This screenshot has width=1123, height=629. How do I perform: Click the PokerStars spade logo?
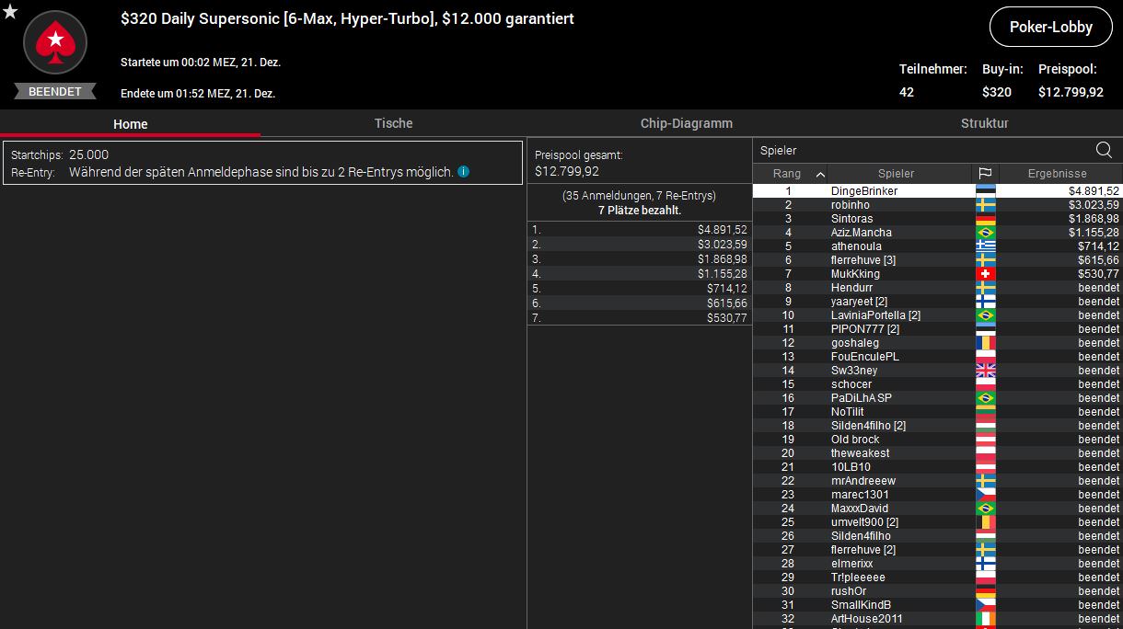pos(55,42)
